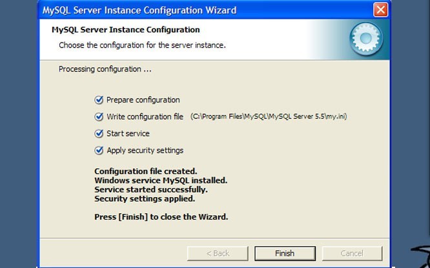Click the "Write configuration file" step label

pyautogui.click(x=145, y=117)
